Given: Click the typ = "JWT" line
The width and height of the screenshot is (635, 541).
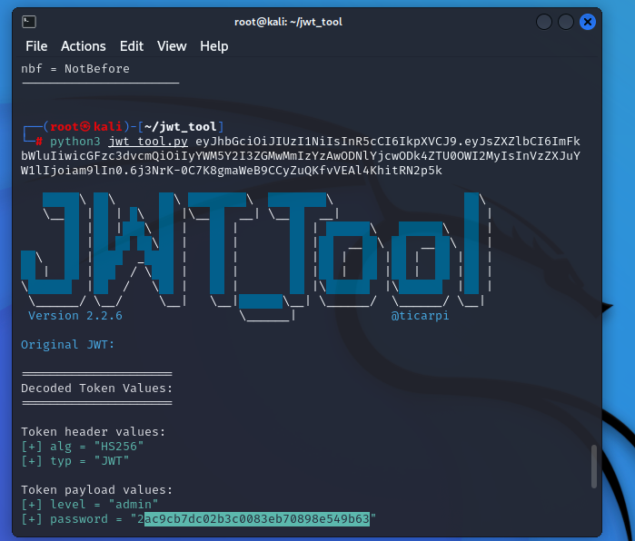Looking at the screenshot, I should 74,461.
